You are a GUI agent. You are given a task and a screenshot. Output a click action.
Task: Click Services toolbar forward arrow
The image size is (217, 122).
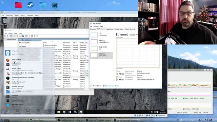[x=7, y=36]
